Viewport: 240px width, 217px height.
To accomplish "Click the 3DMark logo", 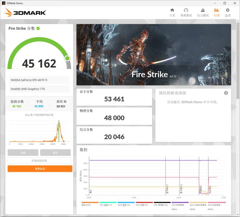I will (25, 13).
